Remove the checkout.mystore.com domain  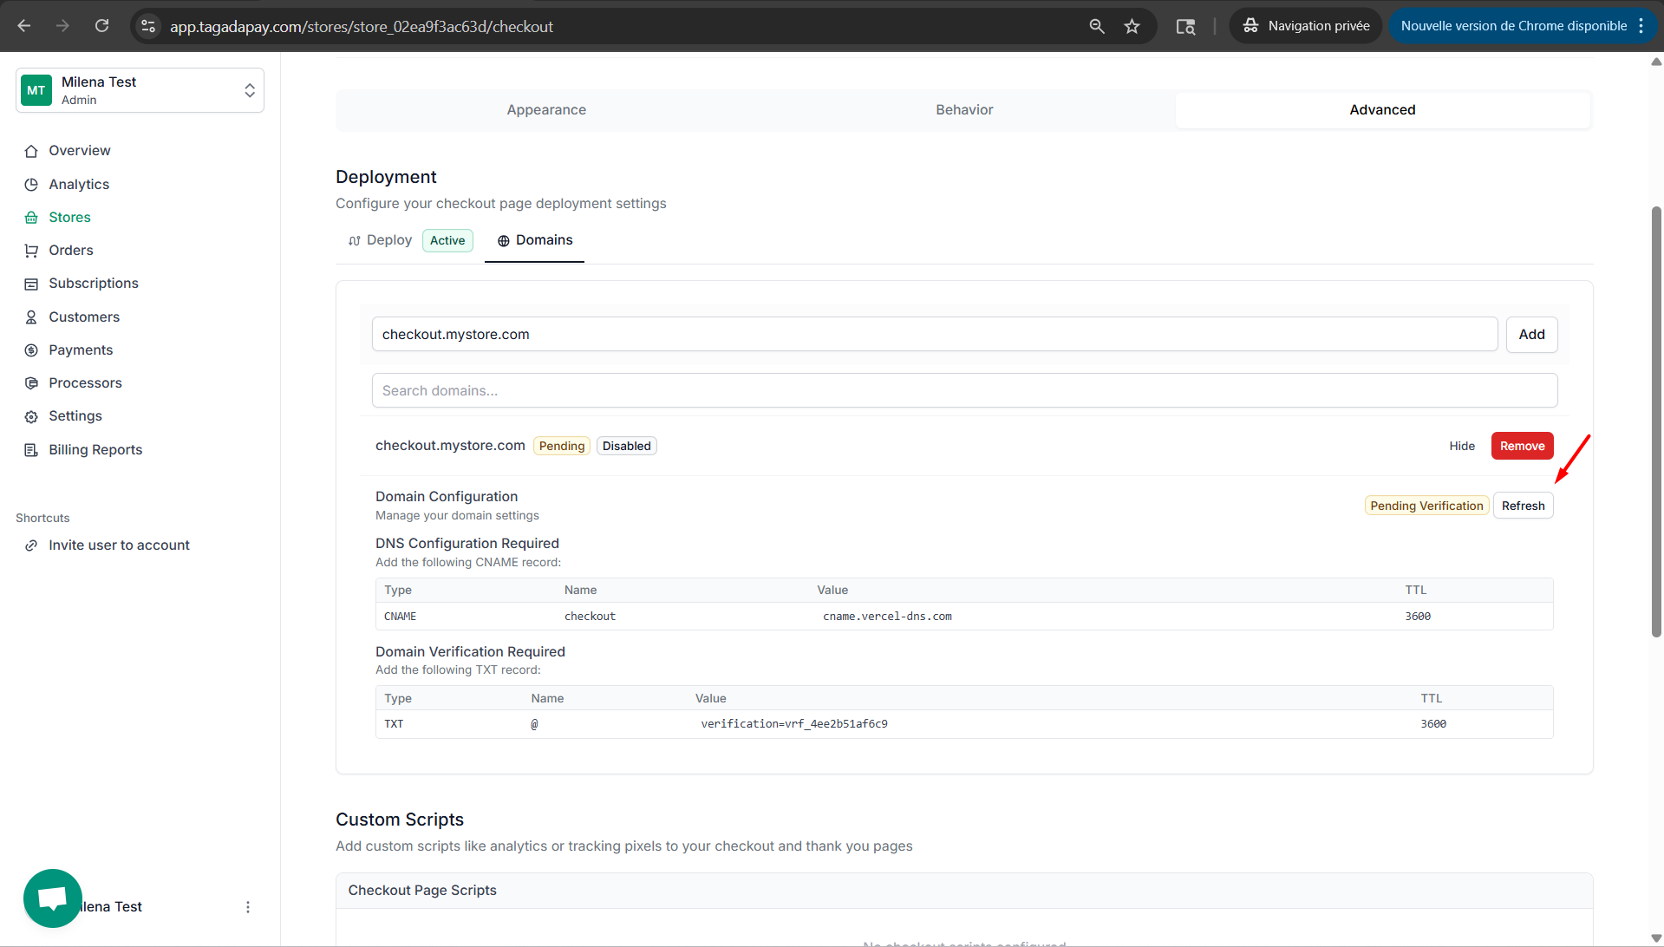click(x=1522, y=446)
